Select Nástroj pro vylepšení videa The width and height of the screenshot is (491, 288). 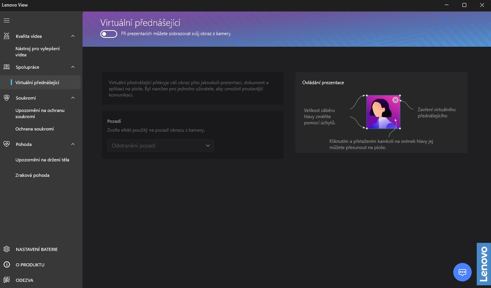click(x=37, y=52)
